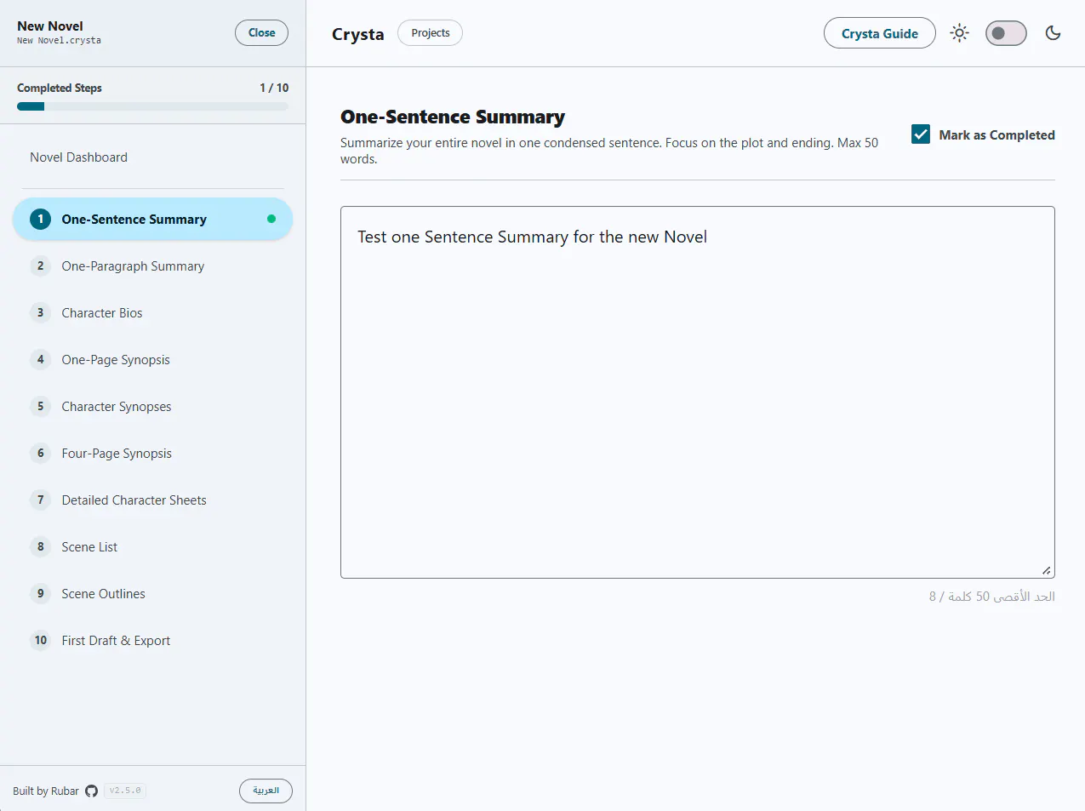Click the green completed status dot
The image size is (1085, 811).
(x=271, y=219)
